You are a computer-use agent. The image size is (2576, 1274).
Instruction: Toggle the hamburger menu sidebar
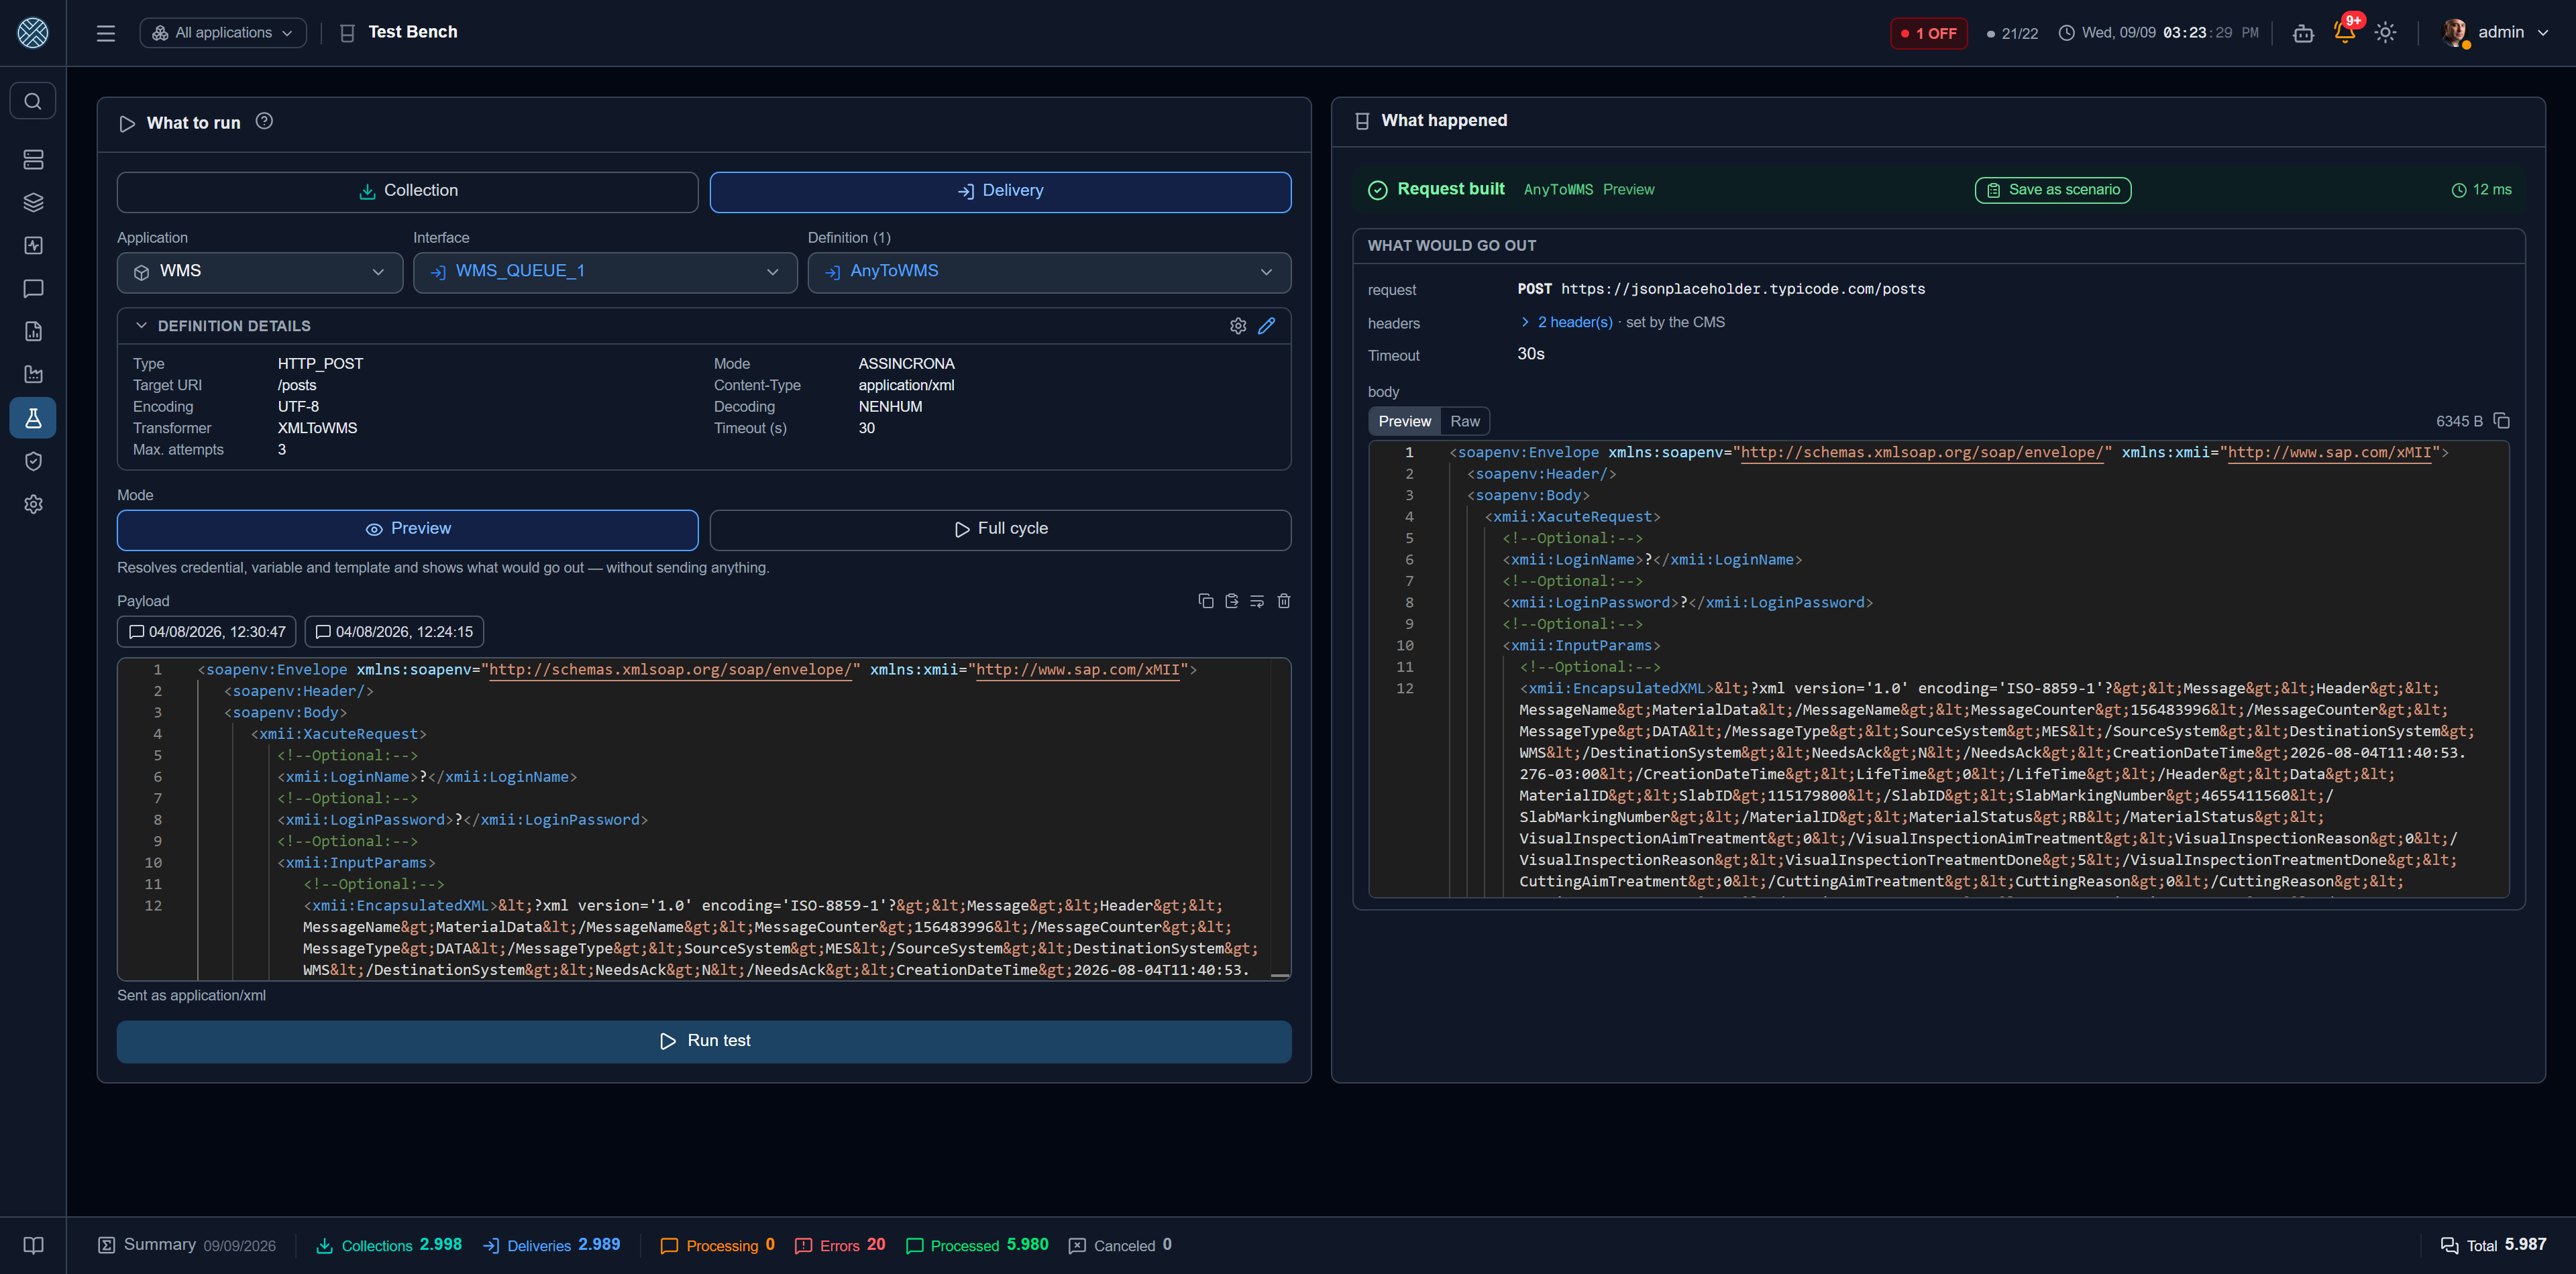pos(106,33)
